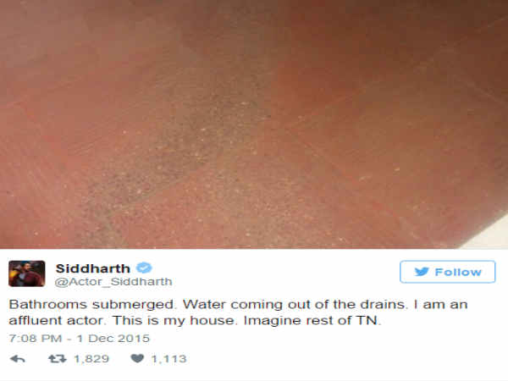View the 1,113 likes count
508x381 pixels.
[168, 359]
